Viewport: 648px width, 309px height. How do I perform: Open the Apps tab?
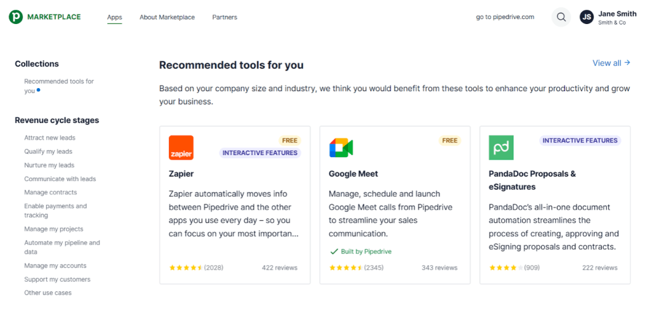[x=115, y=17]
